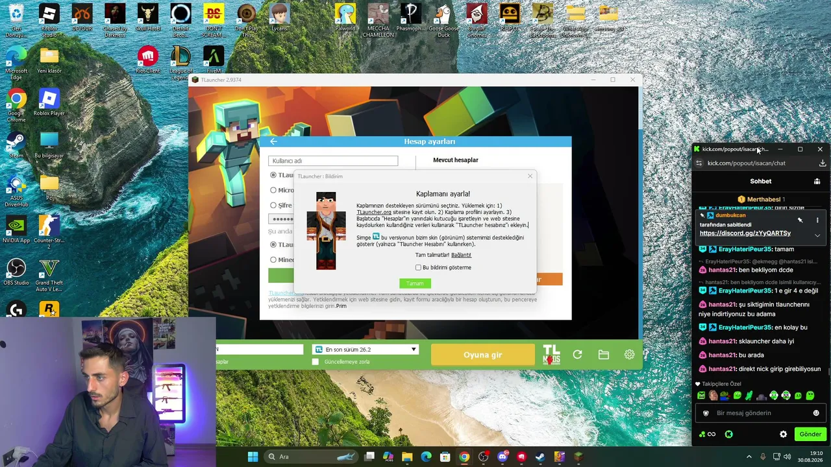
Task: Click username Eray in the 'tamam' message
Action: (745, 249)
